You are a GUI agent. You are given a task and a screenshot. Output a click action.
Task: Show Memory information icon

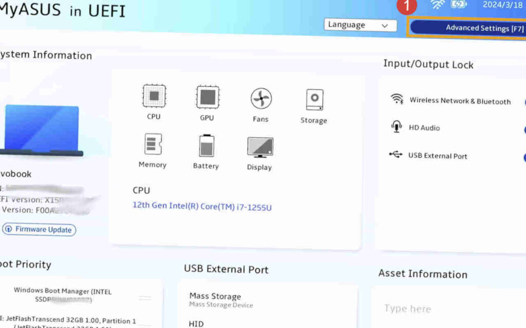pyautogui.click(x=153, y=144)
